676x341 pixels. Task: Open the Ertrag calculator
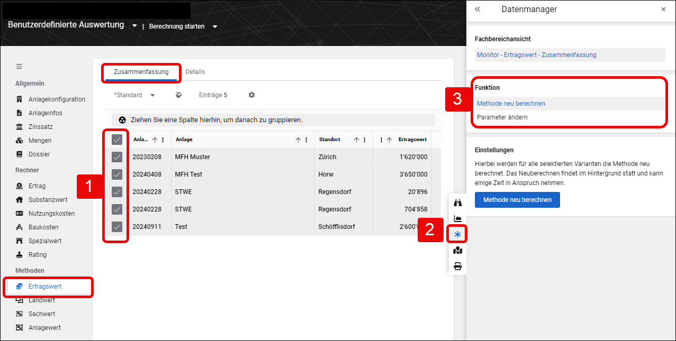coord(31,186)
